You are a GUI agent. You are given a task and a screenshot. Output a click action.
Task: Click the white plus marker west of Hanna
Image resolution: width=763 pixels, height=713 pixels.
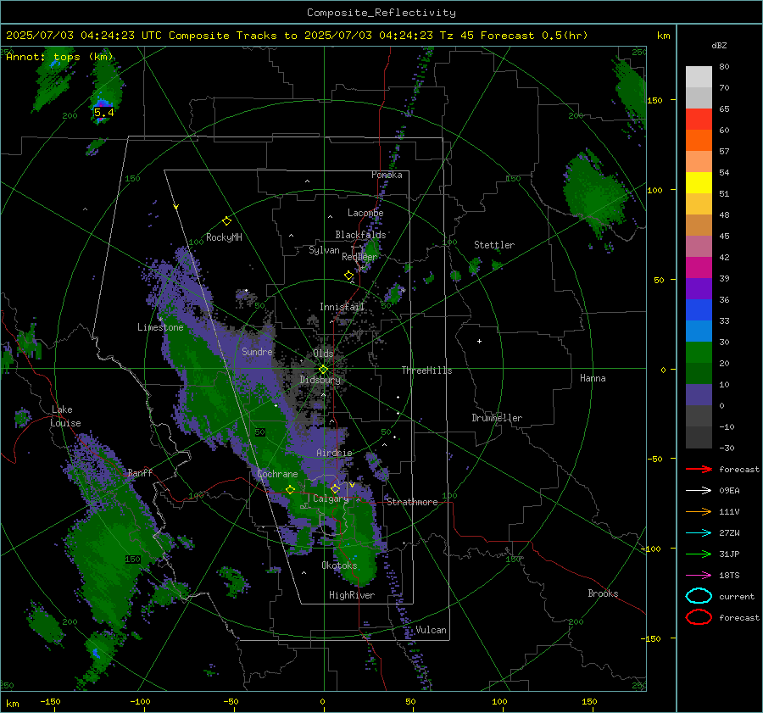479,341
